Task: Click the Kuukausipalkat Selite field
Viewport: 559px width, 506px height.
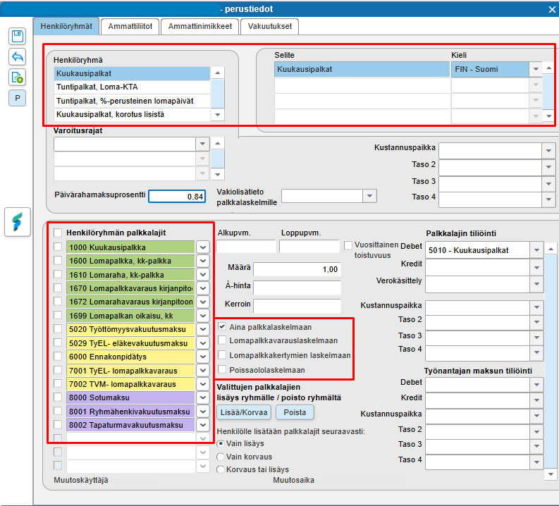Action: coord(362,70)
